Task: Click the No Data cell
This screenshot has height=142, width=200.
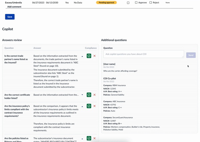Action: pyautogui.click(x=78, y=3)
